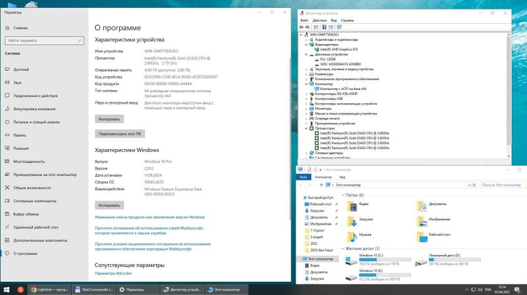Switch to Total Commander on the taskbar
The width and height of the screenshot is (527, 295).
click(94, 290)
